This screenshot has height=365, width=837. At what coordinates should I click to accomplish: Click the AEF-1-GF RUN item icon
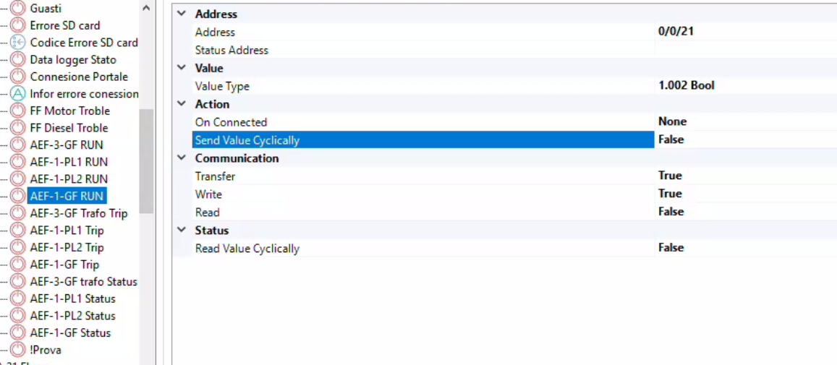pyautogui.click(x=18, y=196)
